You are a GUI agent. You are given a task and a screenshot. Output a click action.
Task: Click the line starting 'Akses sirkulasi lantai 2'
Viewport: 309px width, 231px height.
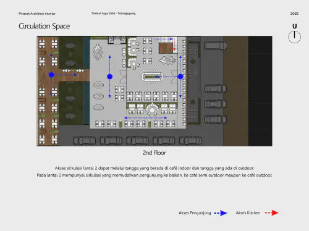tap(154, 168)
